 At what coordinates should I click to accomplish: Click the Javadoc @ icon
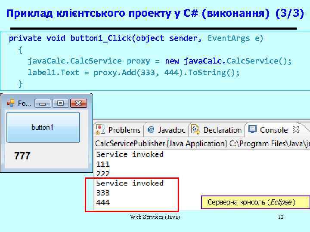pyautogui.click(x=151, y=129)
